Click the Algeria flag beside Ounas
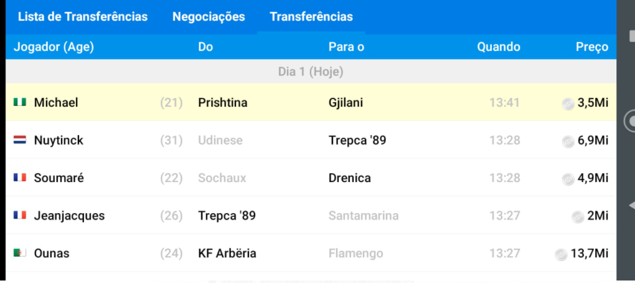This screenshot has width=635, height=283. point(20,253)
